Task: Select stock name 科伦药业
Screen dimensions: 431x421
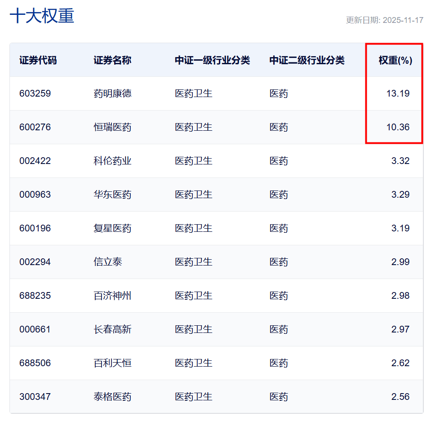Action: 112,161
